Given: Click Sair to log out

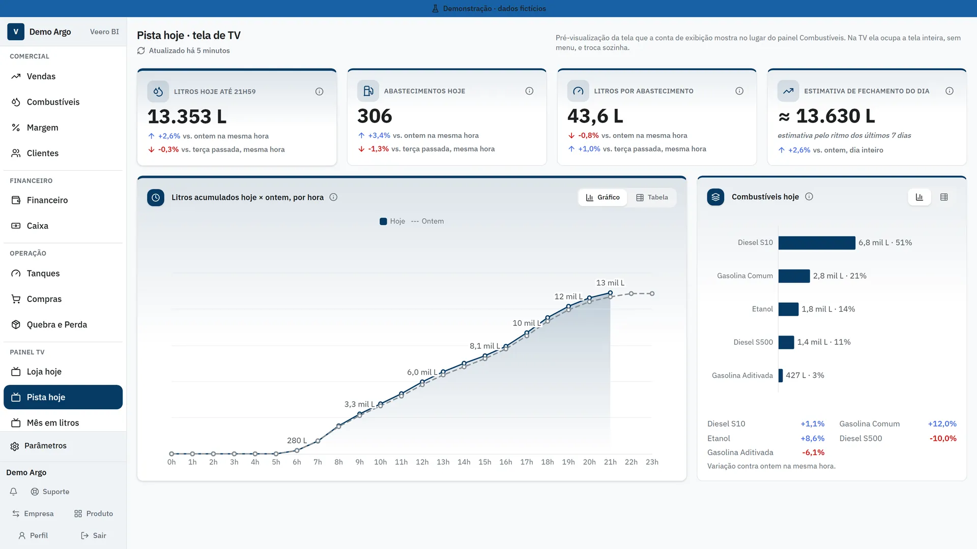Looking at the screenshot, I should tap(94, 535).
